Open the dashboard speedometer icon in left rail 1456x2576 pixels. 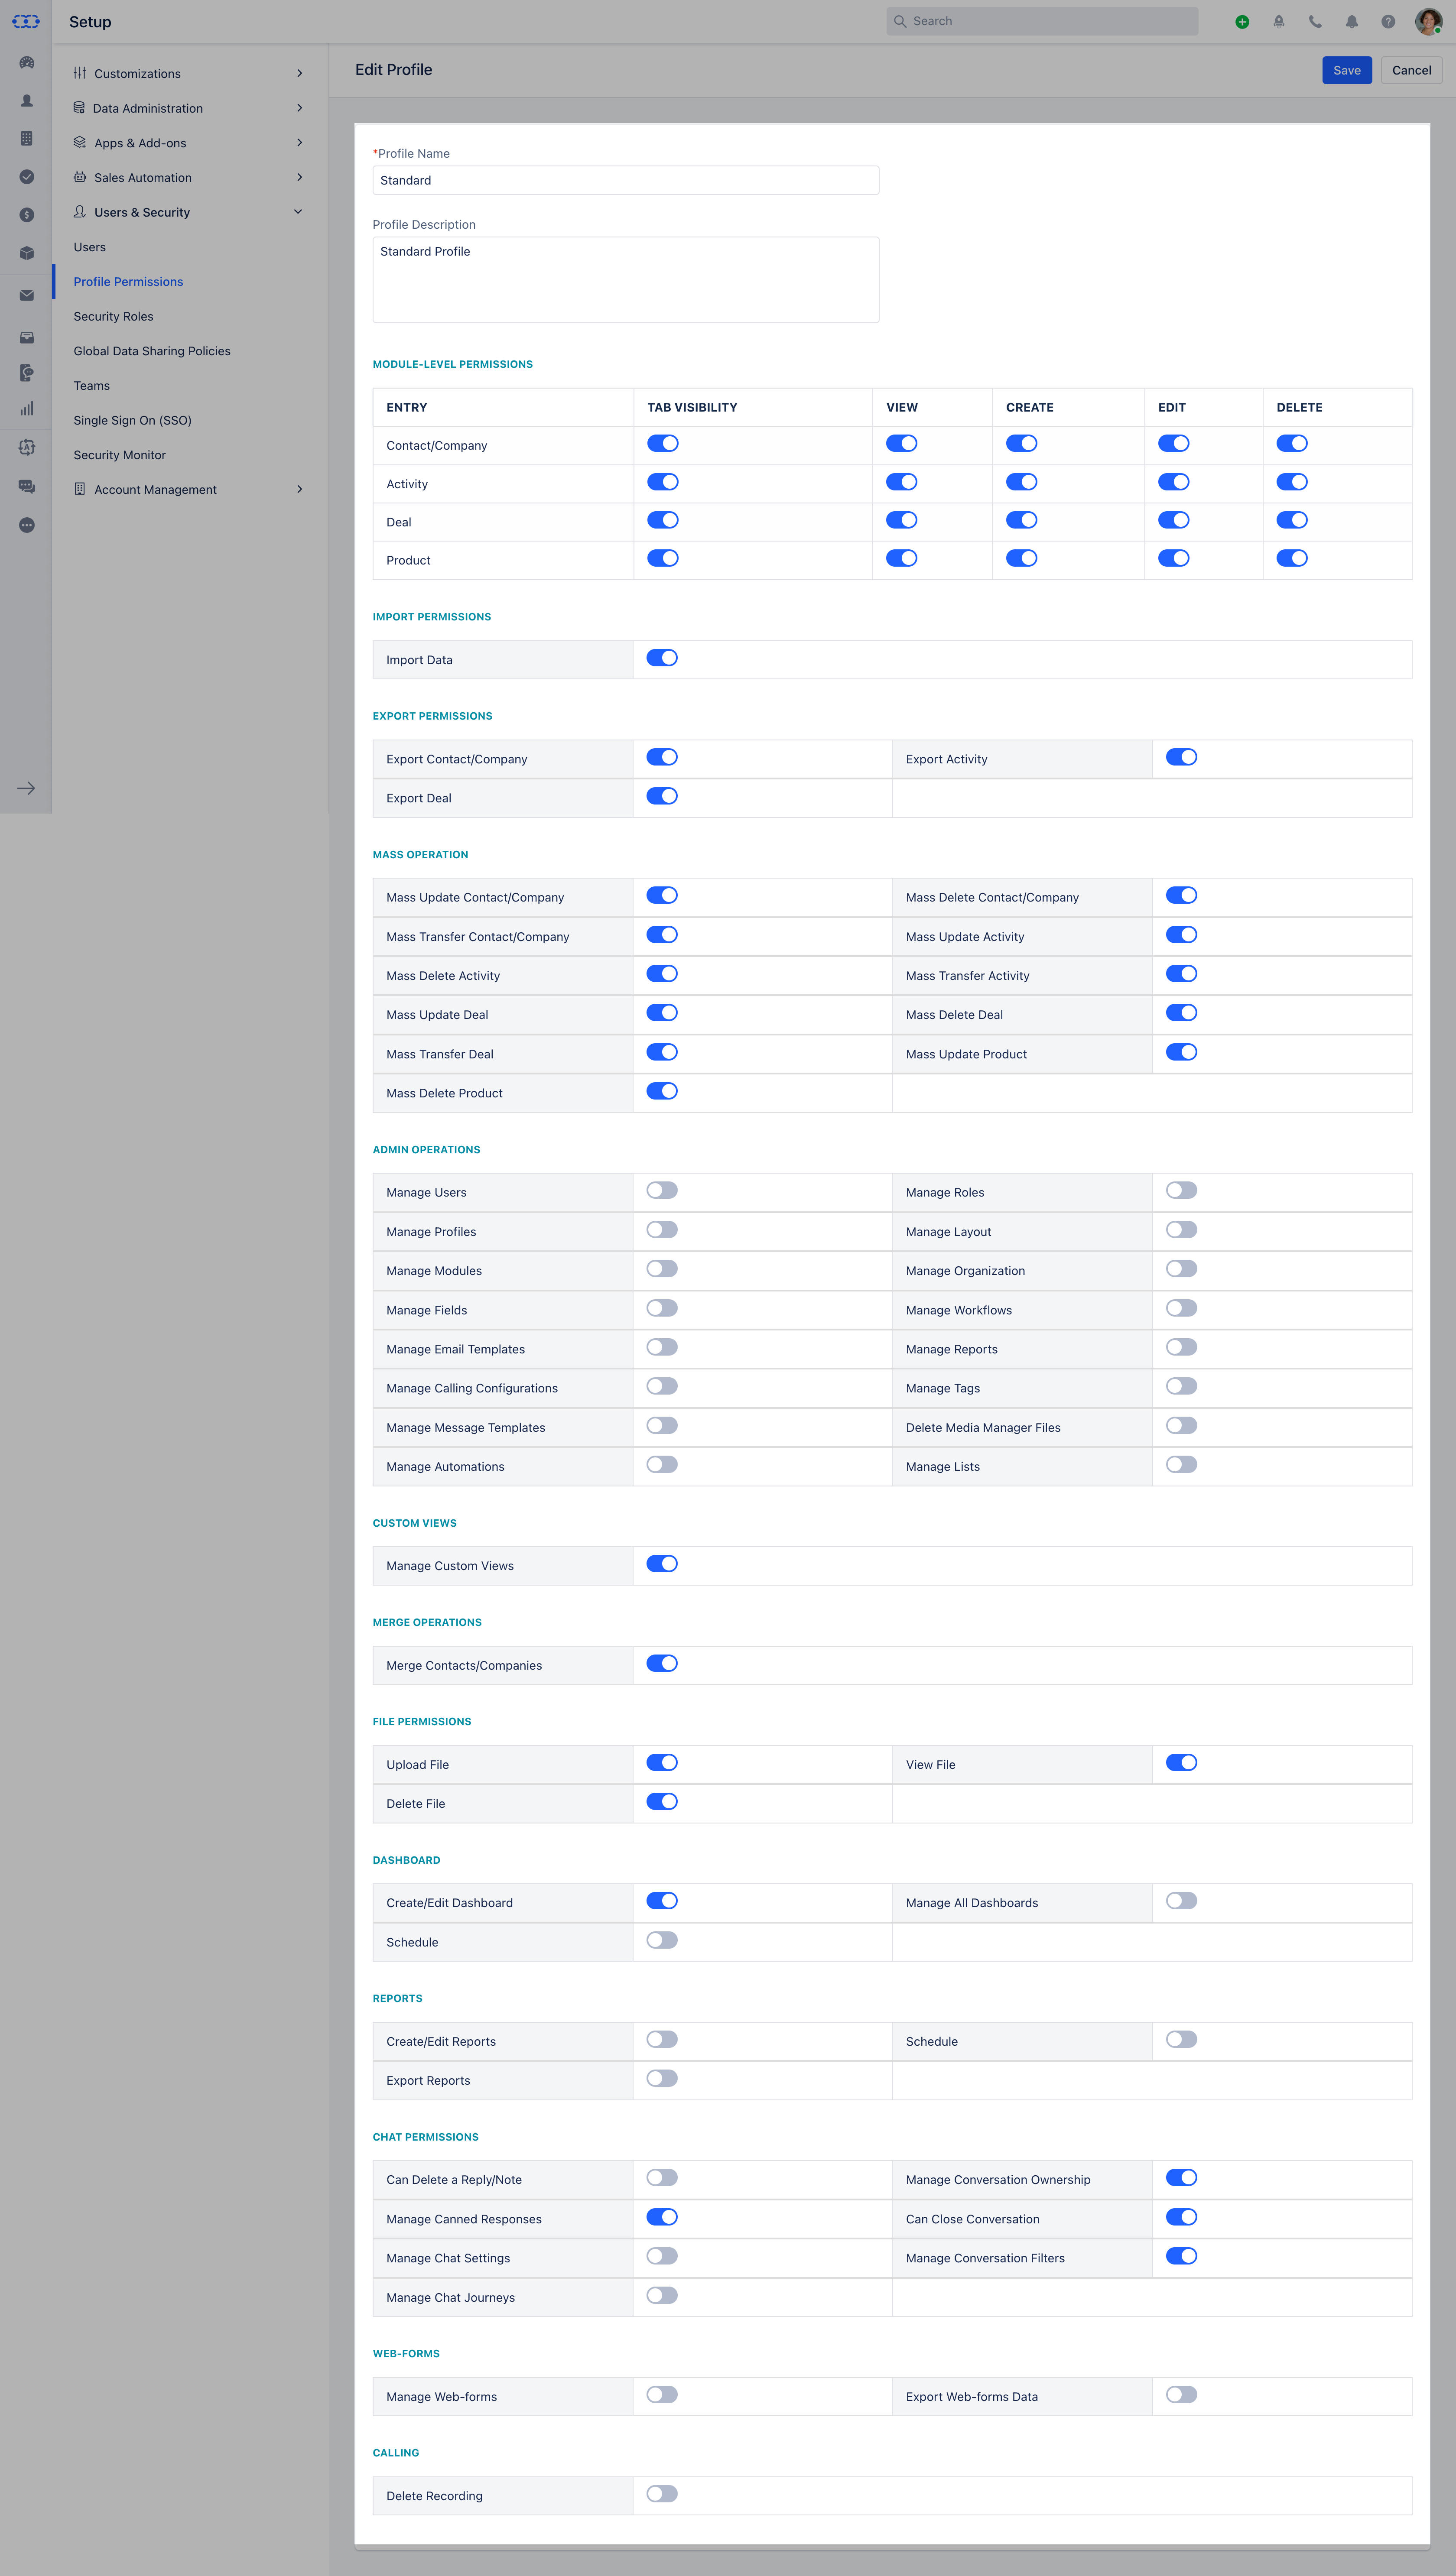pyautogui.click(x=27, y=62)
